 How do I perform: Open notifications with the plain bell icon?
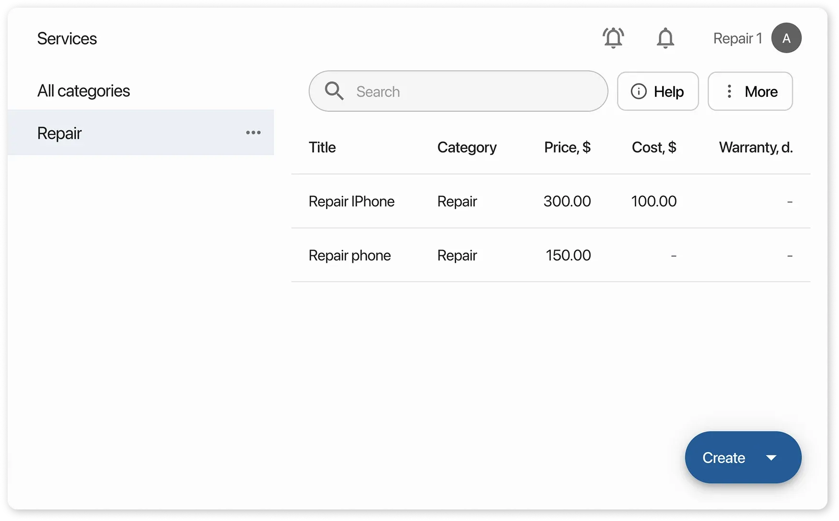pos(665,38)
